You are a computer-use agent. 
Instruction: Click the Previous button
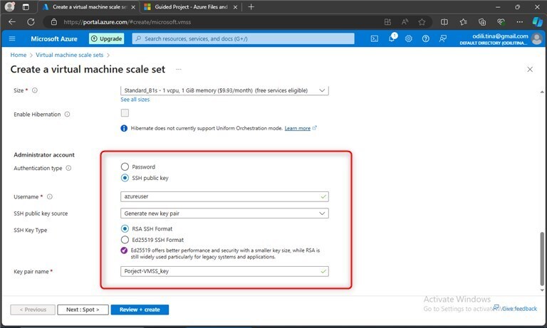pyautogui.click(x=33, y=310)
